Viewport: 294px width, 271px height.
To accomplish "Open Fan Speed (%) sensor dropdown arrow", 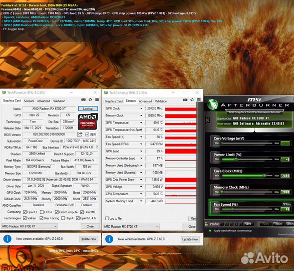I will pyautogui.click(x=141, y=137).
